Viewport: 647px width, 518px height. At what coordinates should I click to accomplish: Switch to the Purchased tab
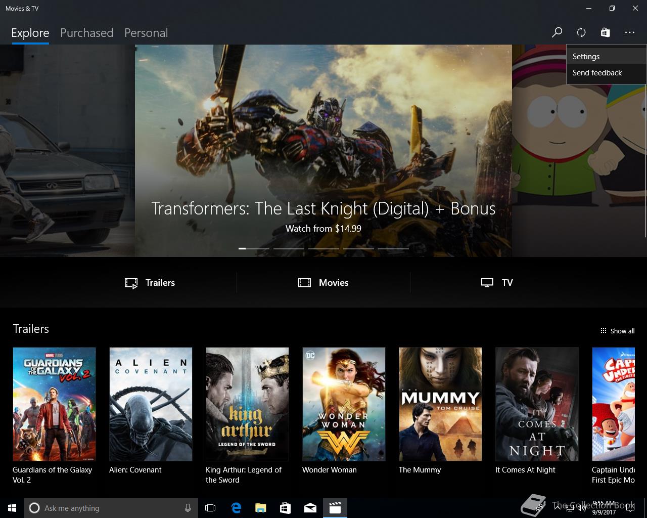coord(86,33)
